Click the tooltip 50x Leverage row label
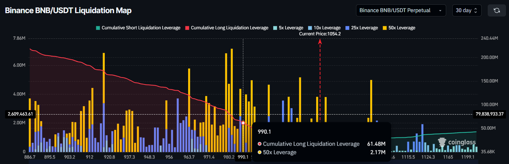Viewport: 509px width, 164px height. point(280,153)
